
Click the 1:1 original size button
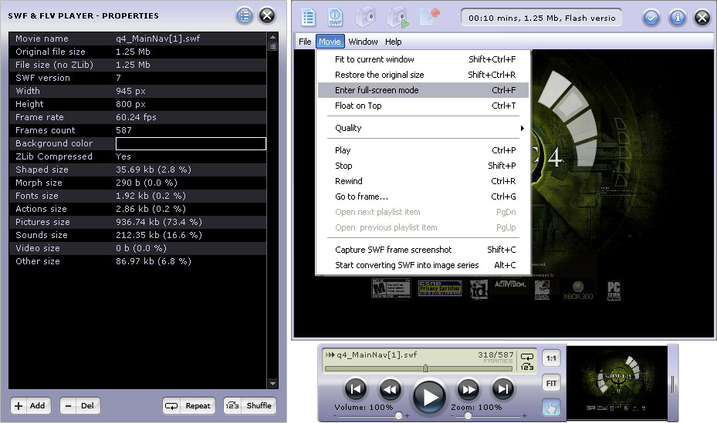(x=551, y=358)
